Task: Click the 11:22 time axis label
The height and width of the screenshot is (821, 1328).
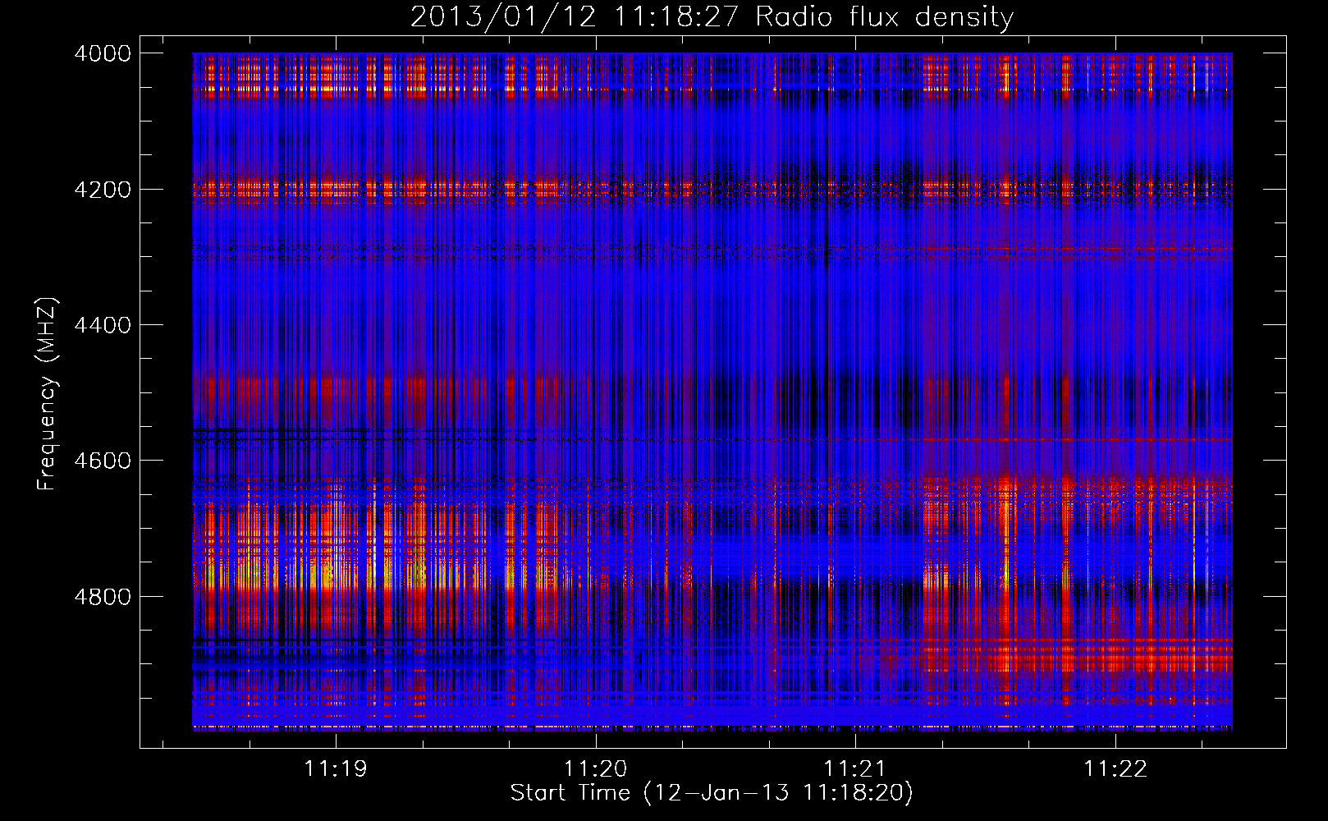Action: point(1115,769)
